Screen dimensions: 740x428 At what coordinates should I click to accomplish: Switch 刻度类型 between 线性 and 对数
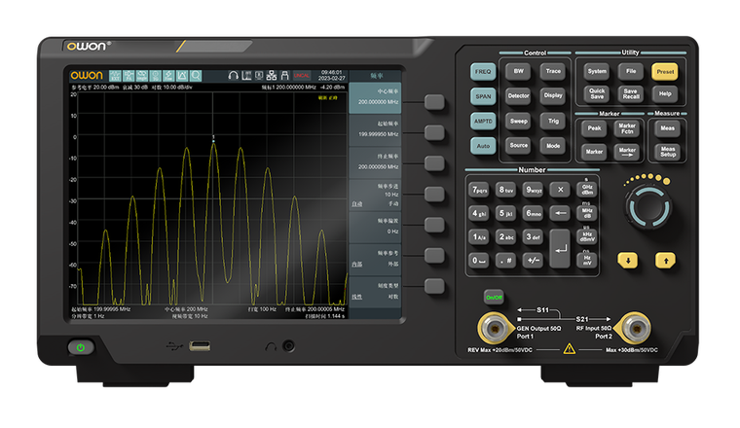[375, 292]
